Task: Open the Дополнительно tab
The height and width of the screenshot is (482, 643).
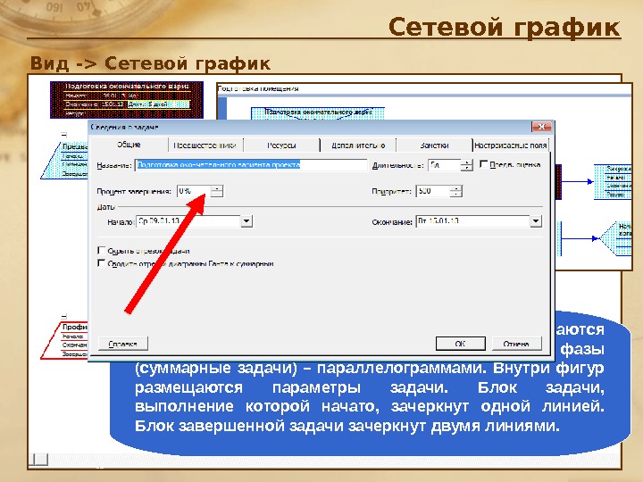Action: [358, 145]
